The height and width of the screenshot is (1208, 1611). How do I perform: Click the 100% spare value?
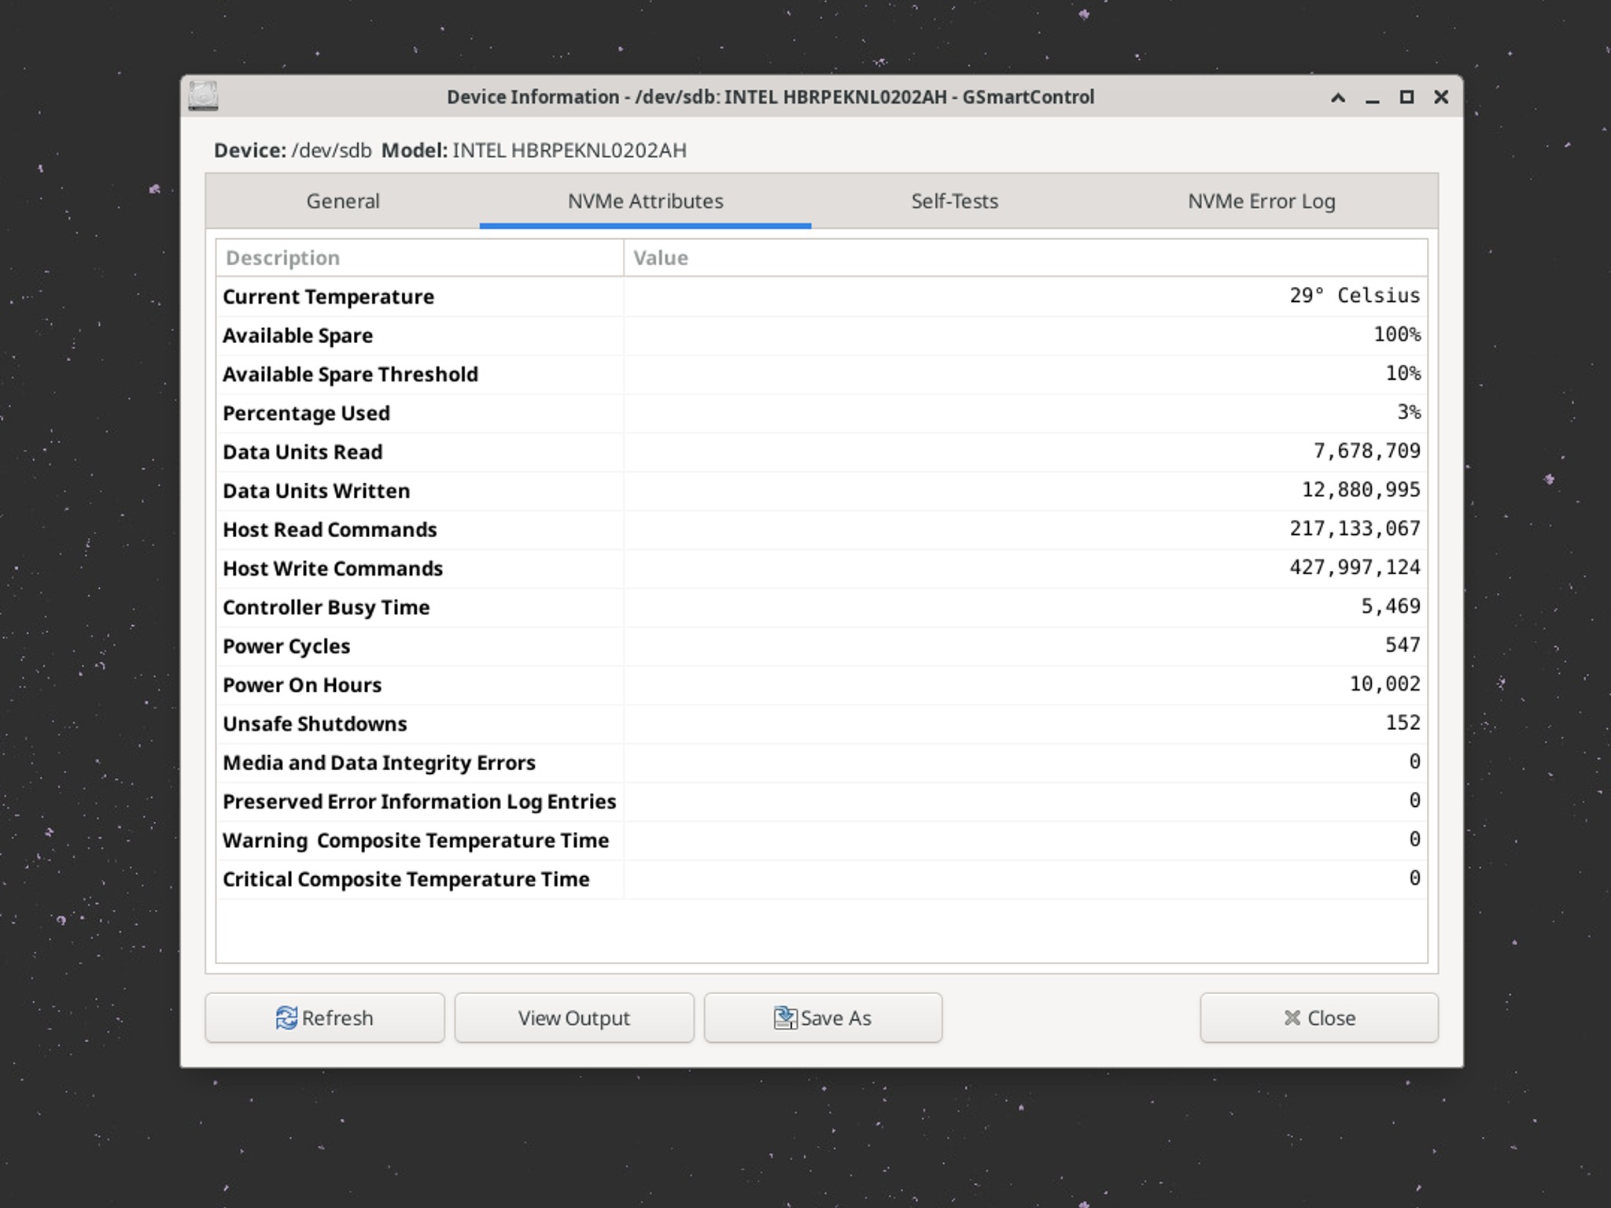1397,334
